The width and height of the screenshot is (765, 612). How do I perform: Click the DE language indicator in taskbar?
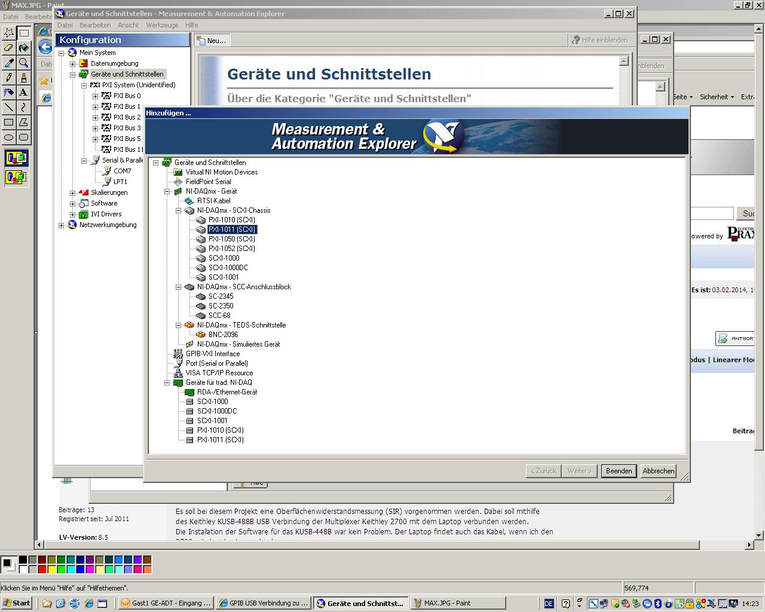(x=549, y=604)
